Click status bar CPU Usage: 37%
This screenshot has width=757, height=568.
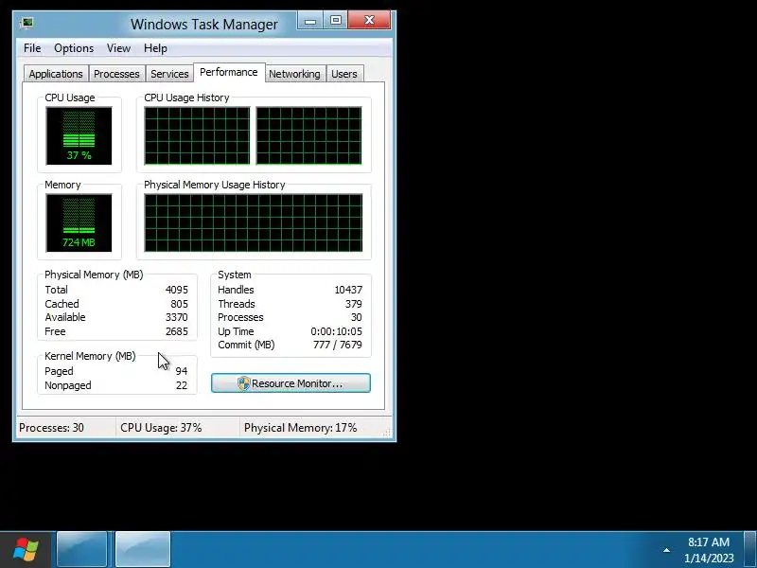point(161,428)
